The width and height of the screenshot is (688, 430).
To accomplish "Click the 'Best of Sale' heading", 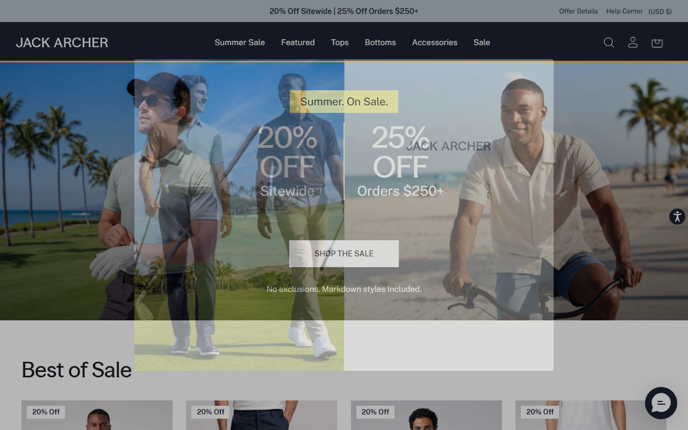I will point(77,370).
